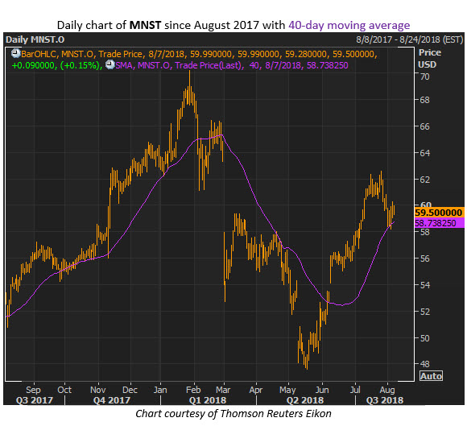Image resolution: width=467 pixels, height=426 pixels.
Task: Click the Q3 2017 quarter label
Action: click(35, 400)
